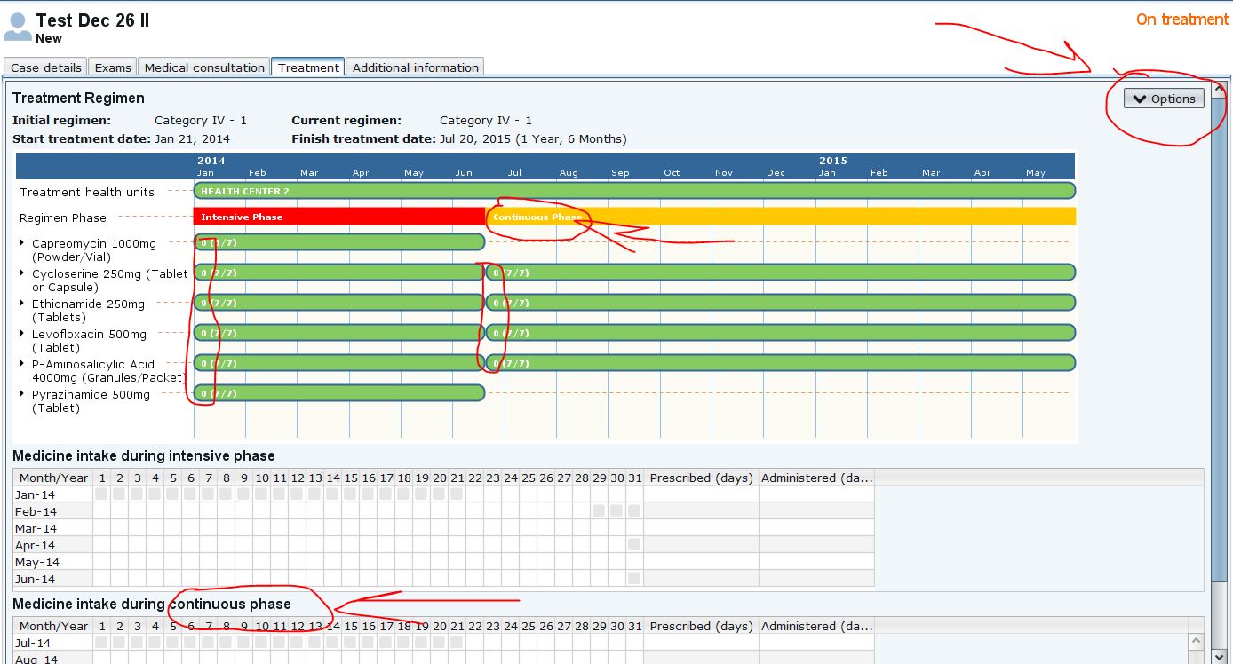The height and width of the screenshot is (664, 1233).
Task: Click the Regimen Phase label
Action: click(x=63, y=217)
